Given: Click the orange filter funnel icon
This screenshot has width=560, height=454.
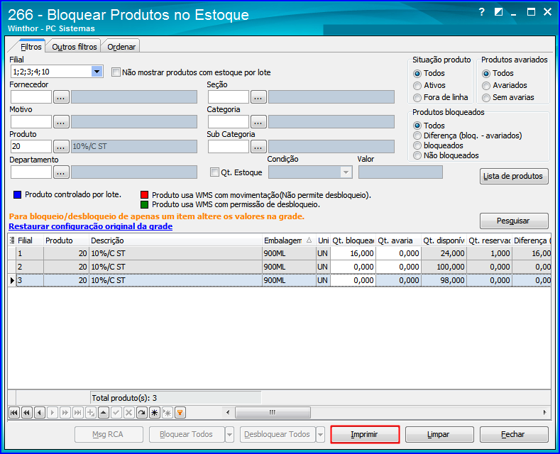Looking at the screenshot, I should [180, 413].
